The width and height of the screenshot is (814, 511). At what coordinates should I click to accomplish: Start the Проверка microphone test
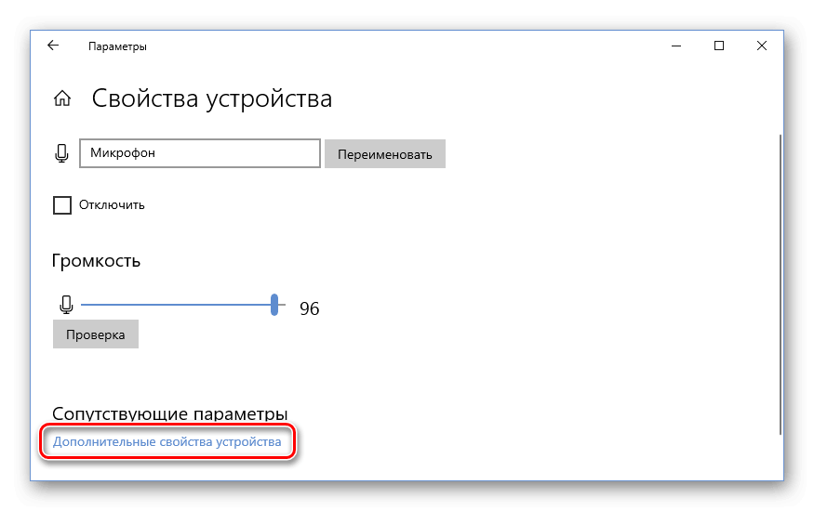tap(96, 334)
